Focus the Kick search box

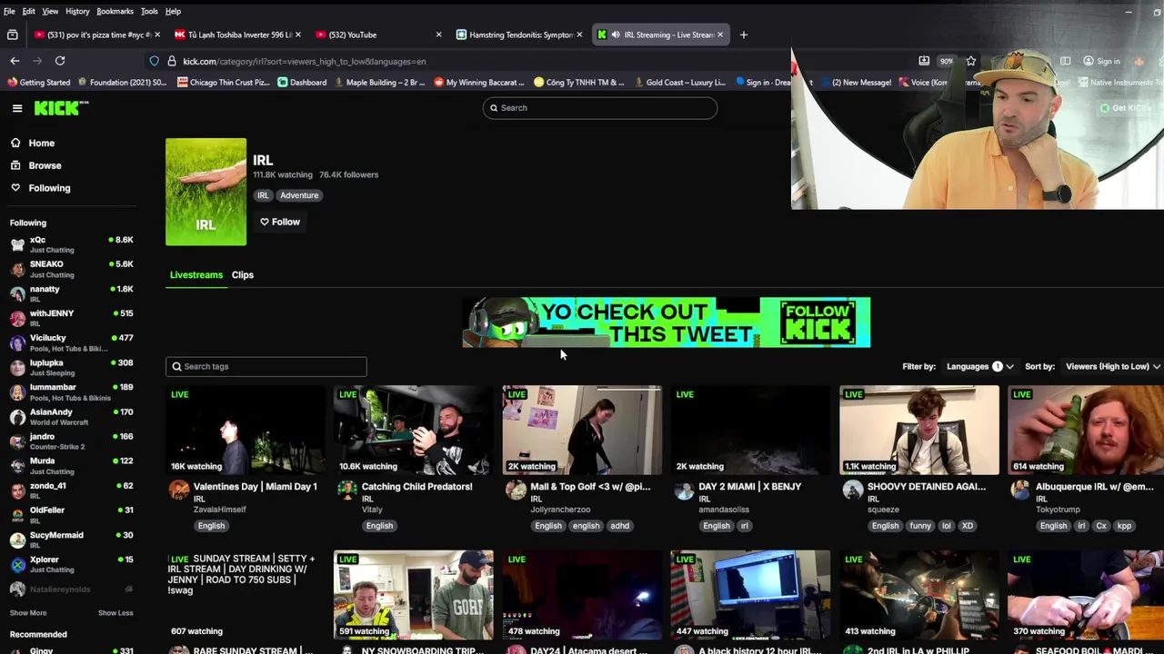click(599, 108)
